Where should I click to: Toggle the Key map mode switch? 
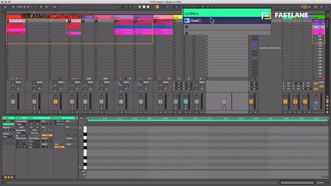pos(309,7)
